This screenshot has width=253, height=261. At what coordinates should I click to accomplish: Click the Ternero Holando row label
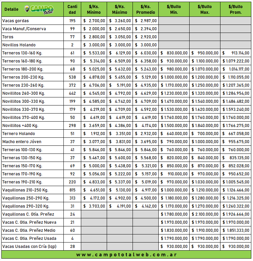pyautogui.click(x=18, y=134)
